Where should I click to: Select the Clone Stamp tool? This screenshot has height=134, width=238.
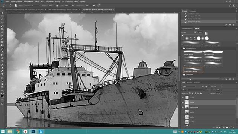tap(2, 52)
